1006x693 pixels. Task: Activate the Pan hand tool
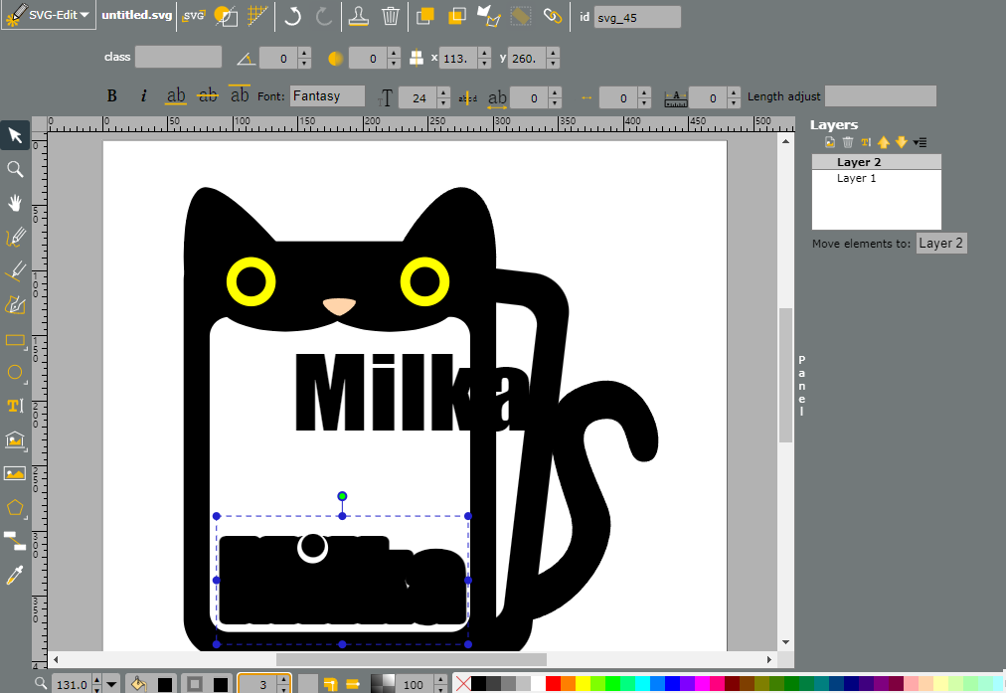coord(15,204)
